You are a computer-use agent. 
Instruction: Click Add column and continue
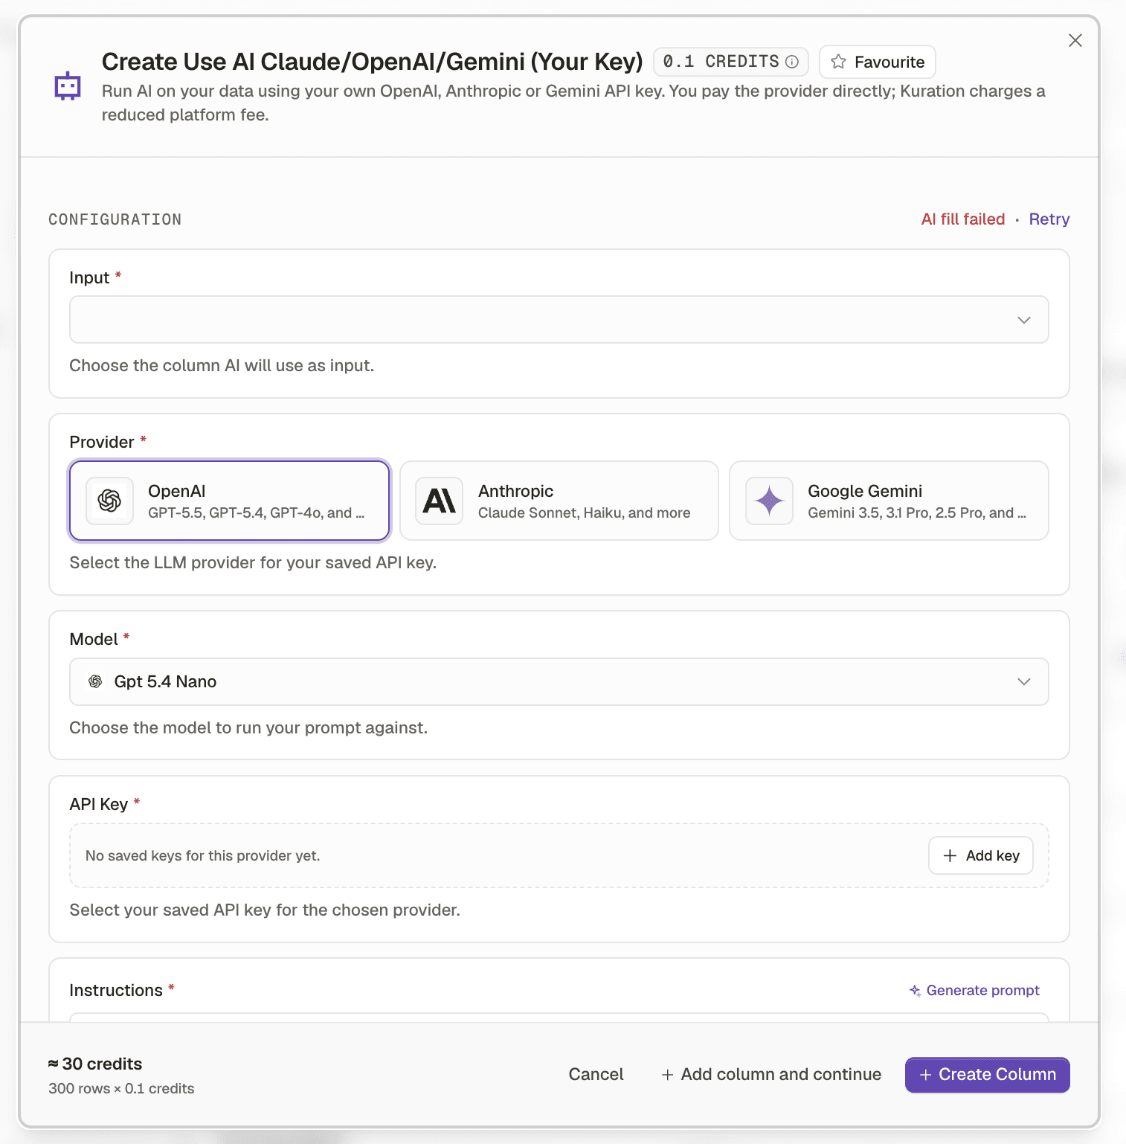point(771,1074)
